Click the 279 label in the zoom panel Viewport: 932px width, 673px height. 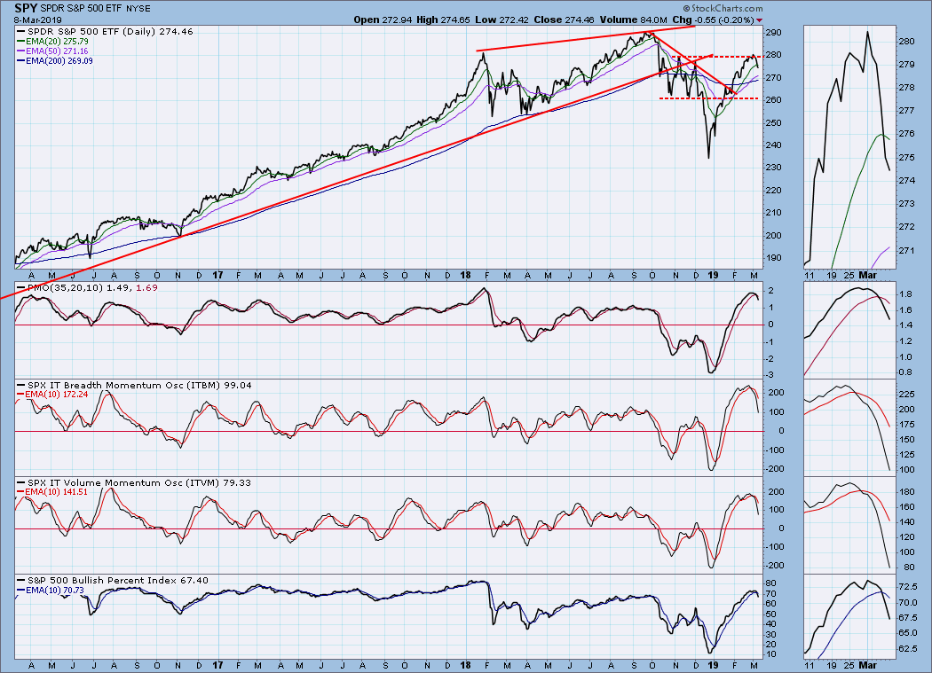click(906, 65)
